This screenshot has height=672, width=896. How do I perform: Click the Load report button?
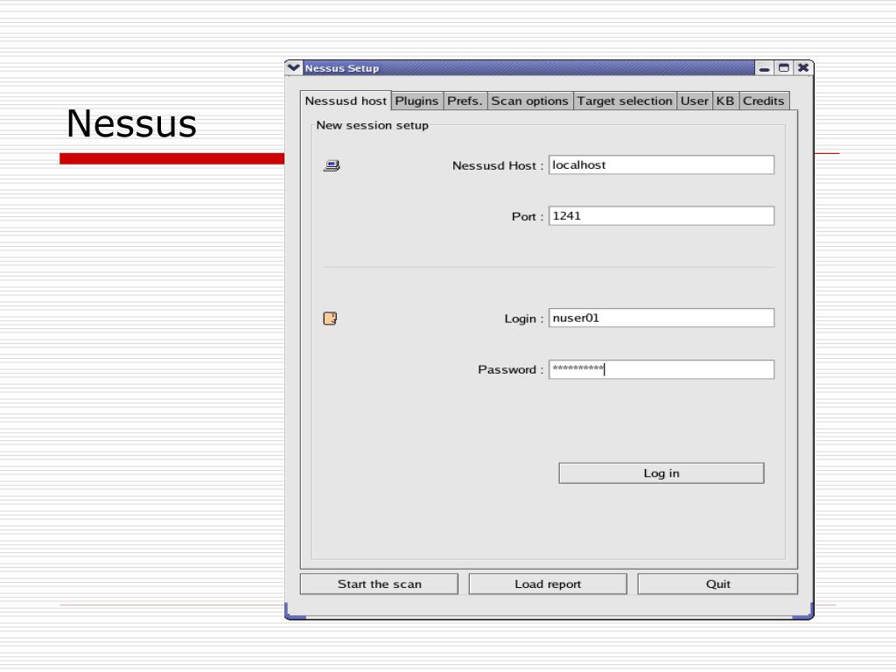pyautogui.click(x=548, y=584)
